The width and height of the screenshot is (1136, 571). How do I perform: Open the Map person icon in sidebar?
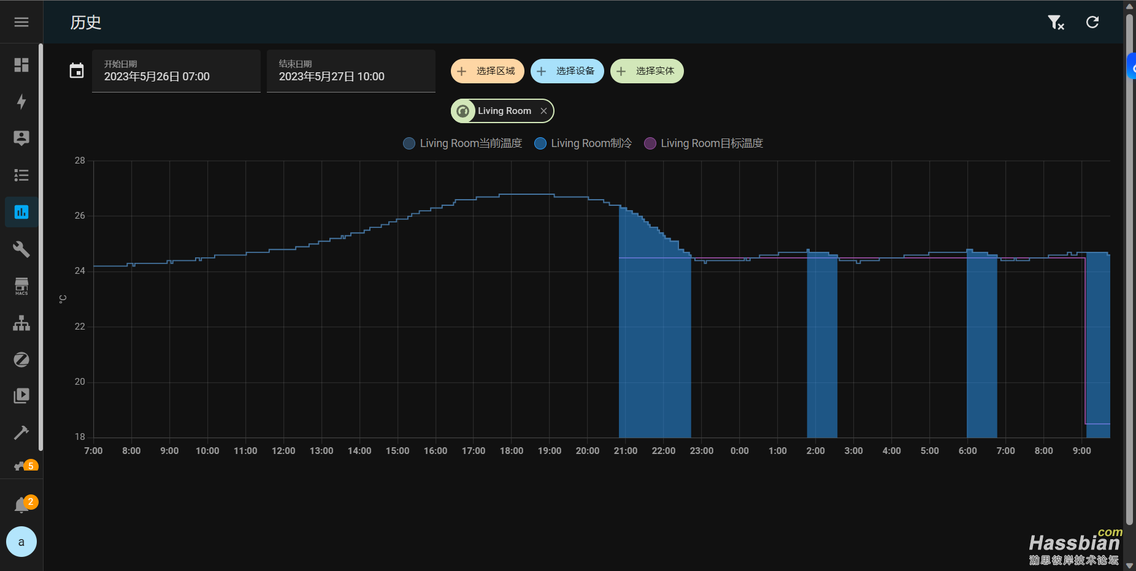click(21, 138)
